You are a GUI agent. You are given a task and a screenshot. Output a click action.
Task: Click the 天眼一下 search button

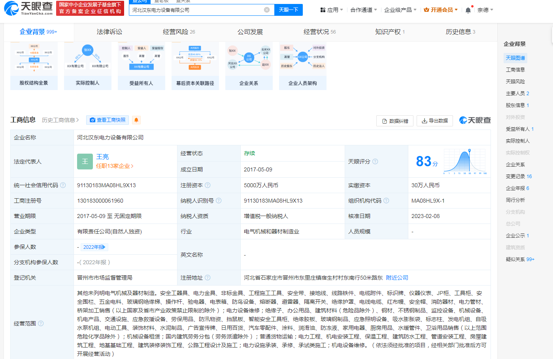[x=289, y=10]
